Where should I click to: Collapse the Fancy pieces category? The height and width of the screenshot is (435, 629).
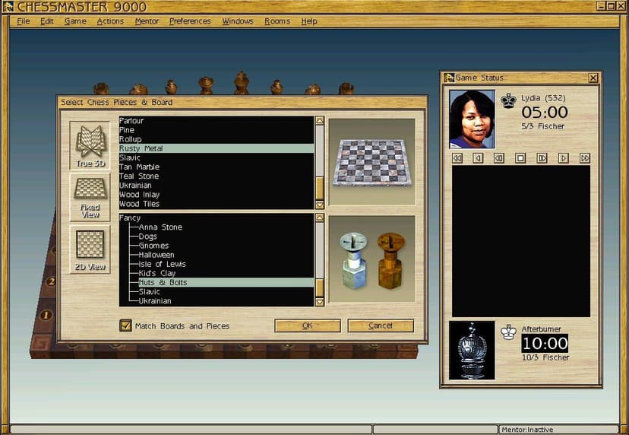[x=130, y=217]
